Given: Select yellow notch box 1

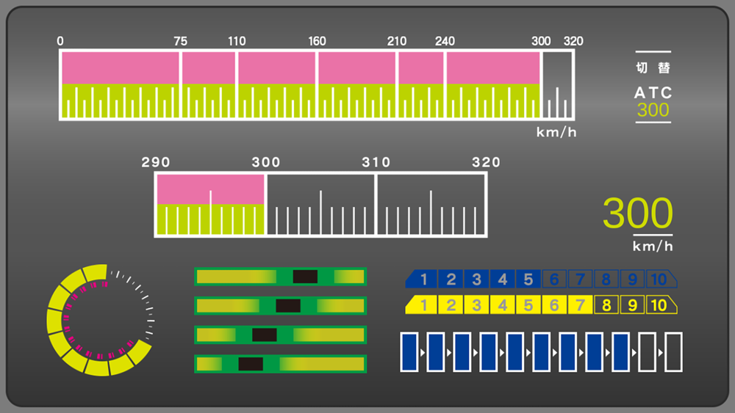Looking at the screenshot, I should coord(421,305).
